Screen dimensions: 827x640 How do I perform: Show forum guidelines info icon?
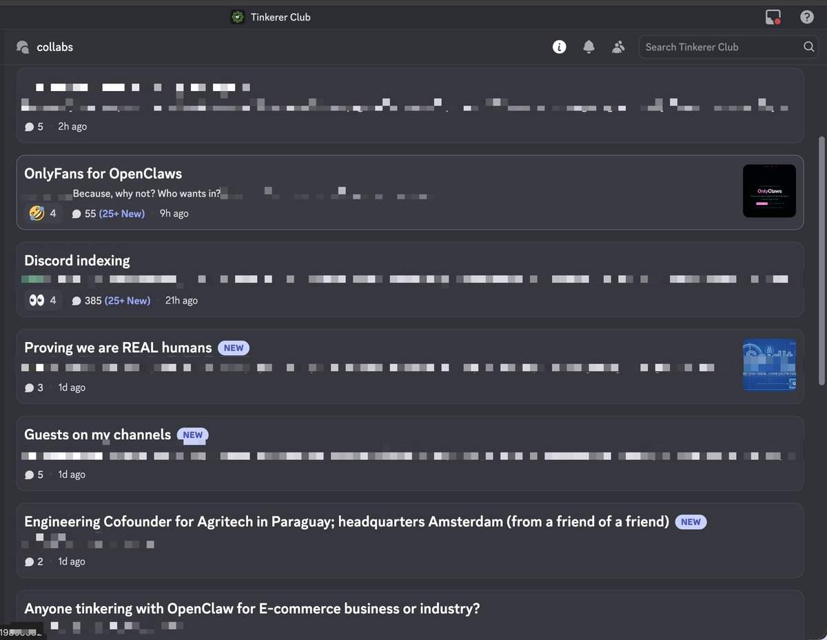click(559, 47)
